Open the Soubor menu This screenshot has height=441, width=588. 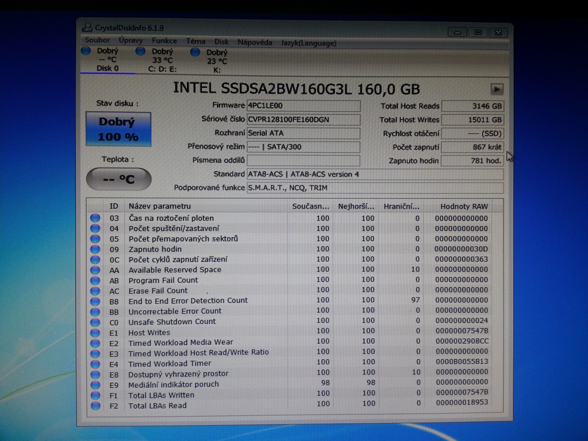click(x=97, y=40)
